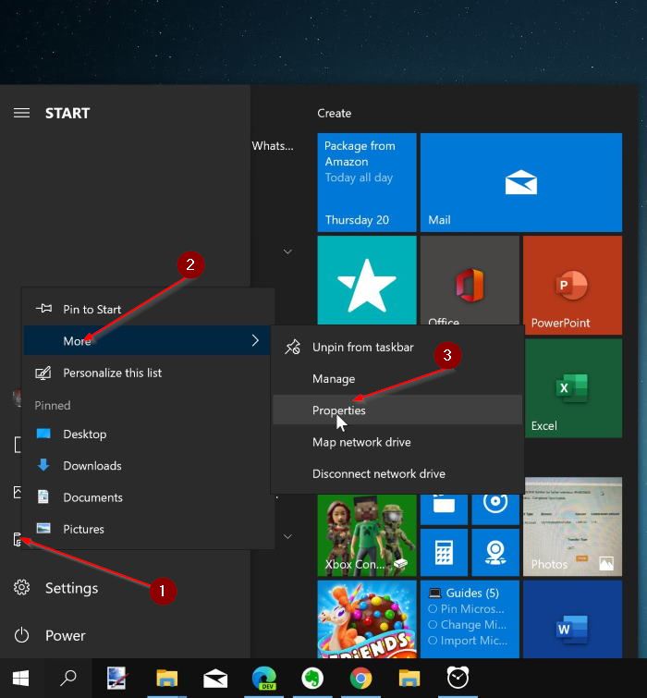This screenshot has height=698, width=647.
Task: Open the Xbox Console Companion tile
Action: coord(367,535)
